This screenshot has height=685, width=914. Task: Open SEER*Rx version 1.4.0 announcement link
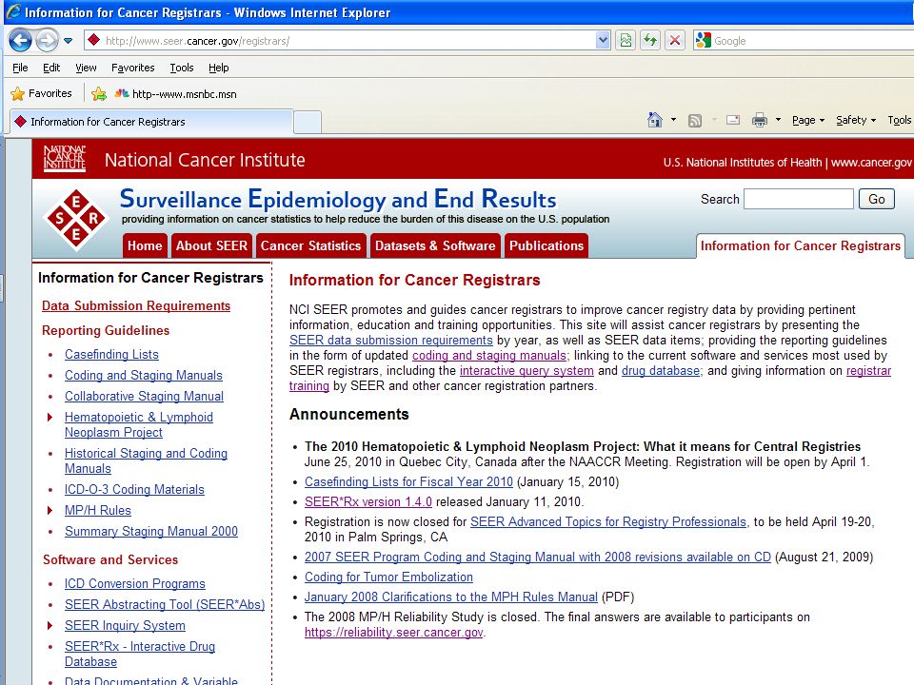368,501
